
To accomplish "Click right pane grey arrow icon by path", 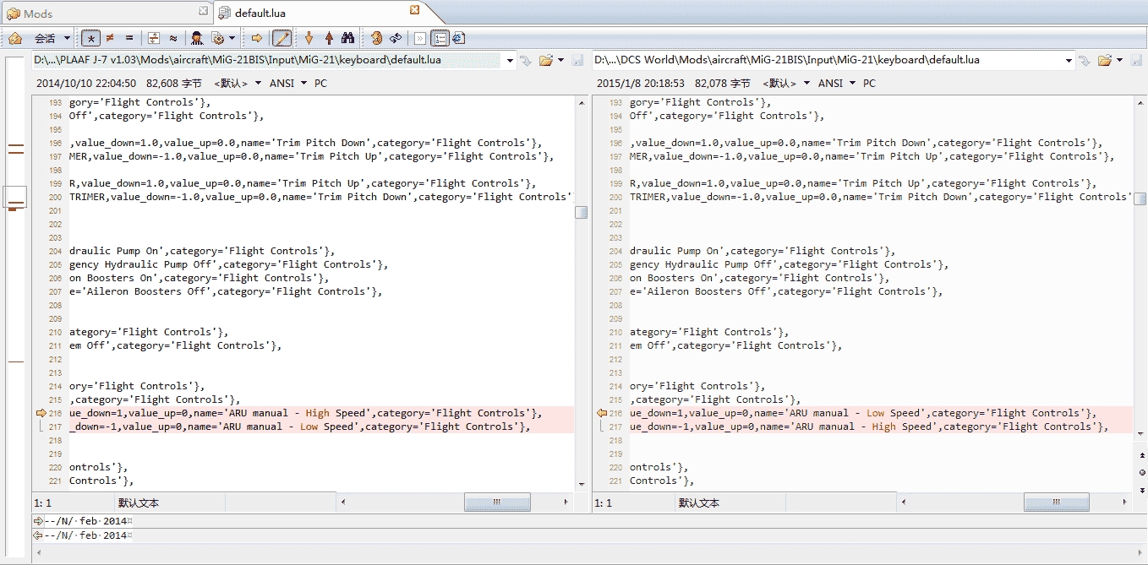I will 1085,61.
